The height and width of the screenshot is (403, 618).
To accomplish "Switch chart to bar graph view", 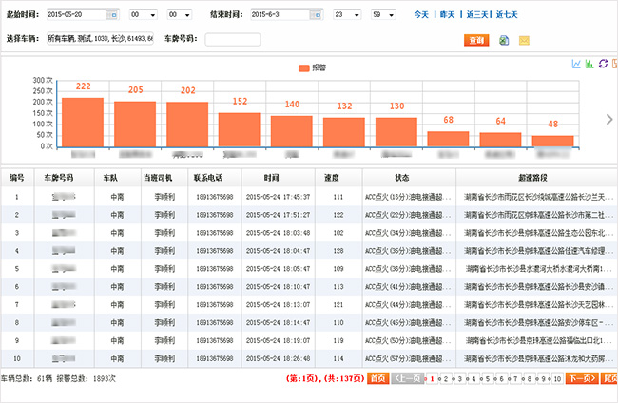I will tap(589, 64).
